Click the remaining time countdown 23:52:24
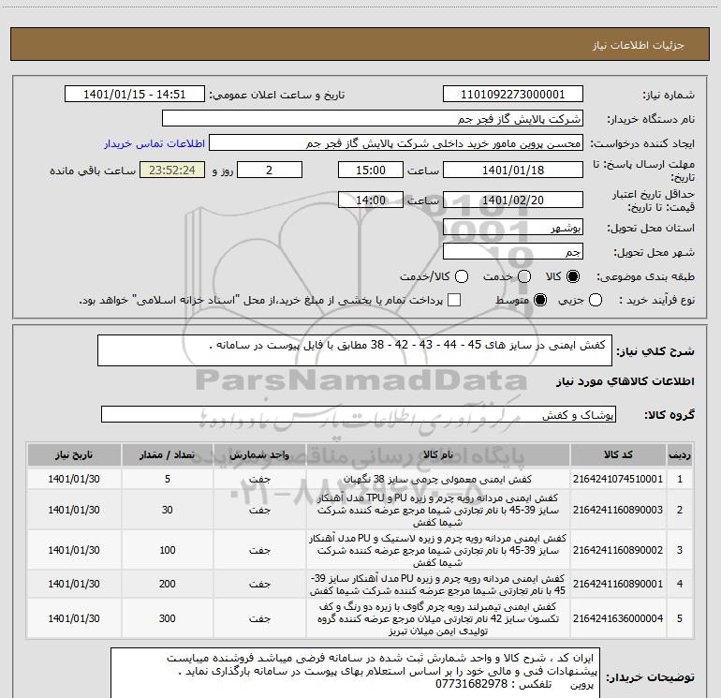 (x=172, y=170)
